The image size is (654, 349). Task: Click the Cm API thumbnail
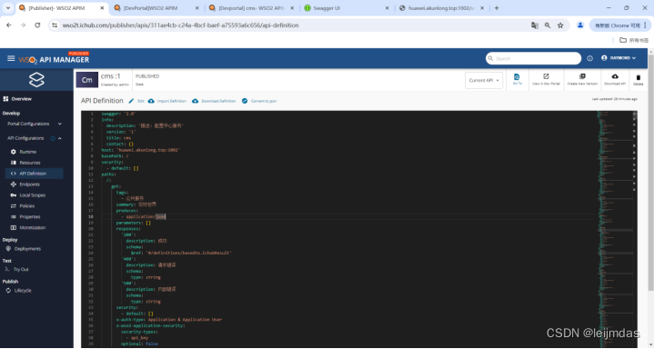(87, 80)
